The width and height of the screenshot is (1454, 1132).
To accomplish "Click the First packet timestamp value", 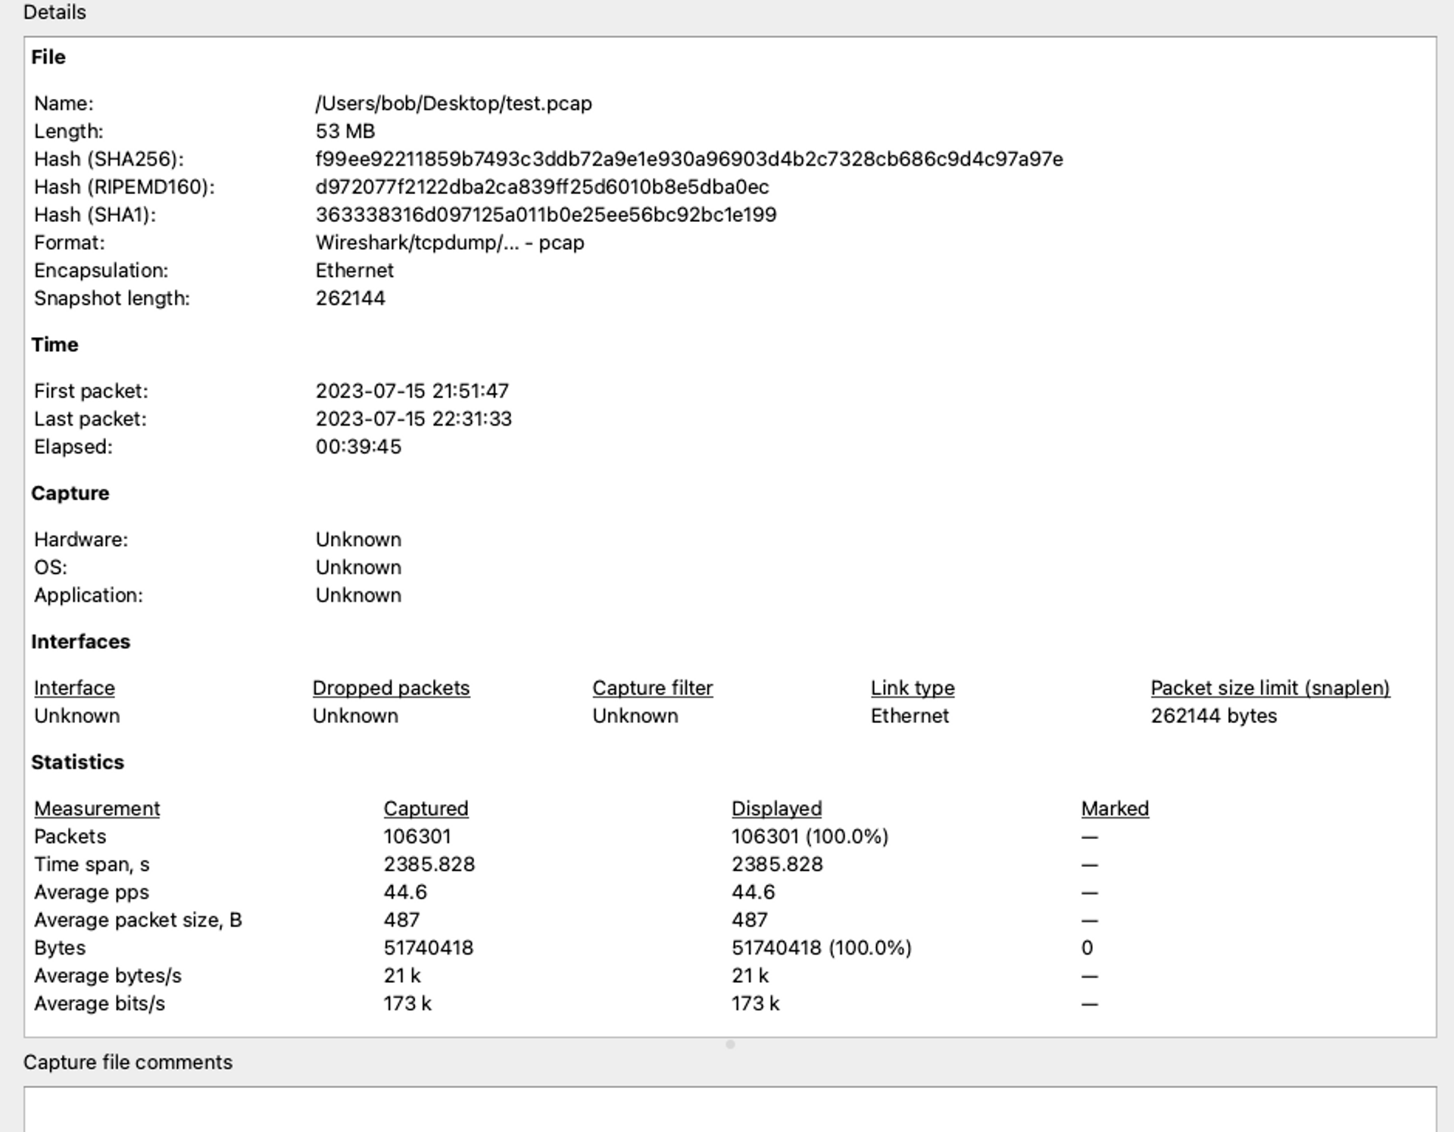I will [x=412, y=391].
